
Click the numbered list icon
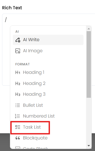click(x=18, y=116)
